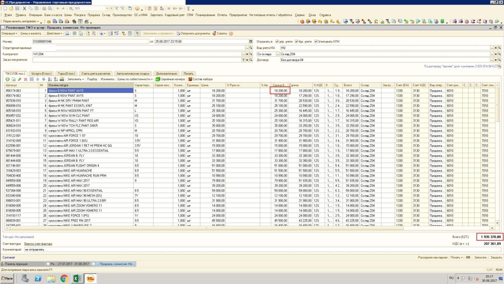Click the Номенклатура column header
Viewport: 504px width, 284px height.
pyautogui.click(x=91, y=85)
